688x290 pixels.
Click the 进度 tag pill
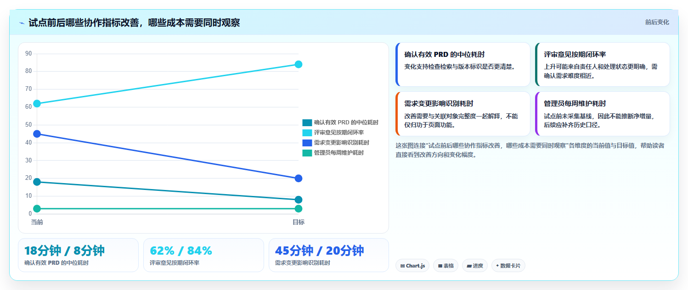click(x=475, y=266)
